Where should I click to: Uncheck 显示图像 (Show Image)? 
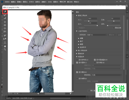point(77,62)
